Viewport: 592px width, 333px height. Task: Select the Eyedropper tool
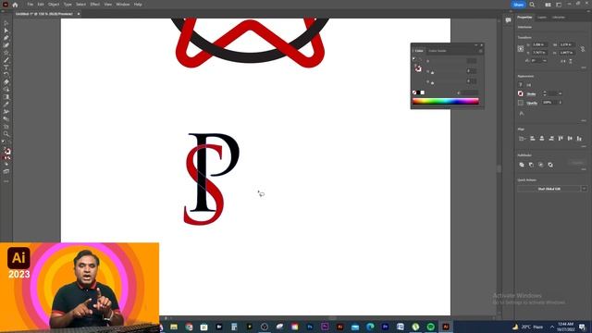(x=6, y=105)
